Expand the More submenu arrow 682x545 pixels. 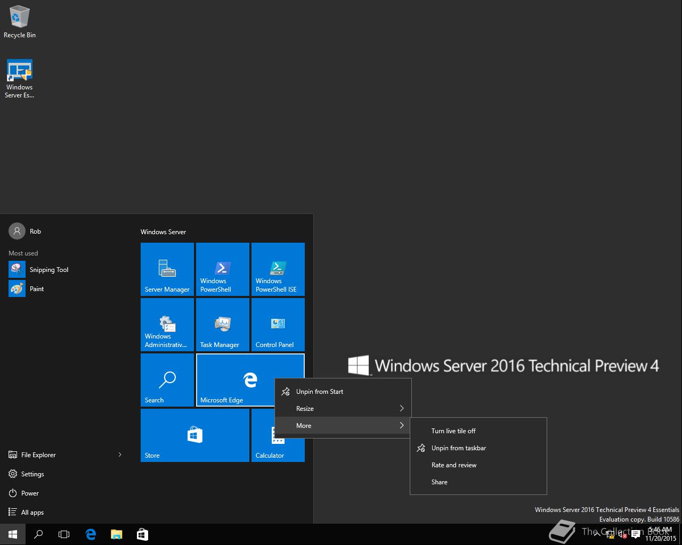(x=402, y=426)
